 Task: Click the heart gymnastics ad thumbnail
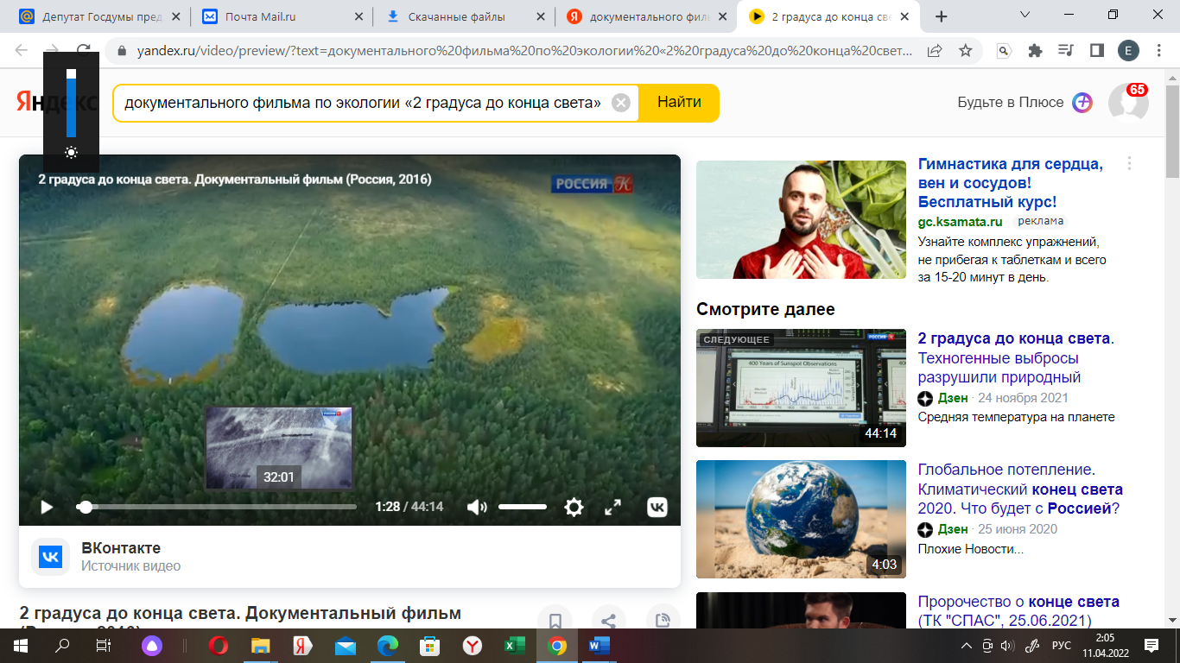point(801,219)
